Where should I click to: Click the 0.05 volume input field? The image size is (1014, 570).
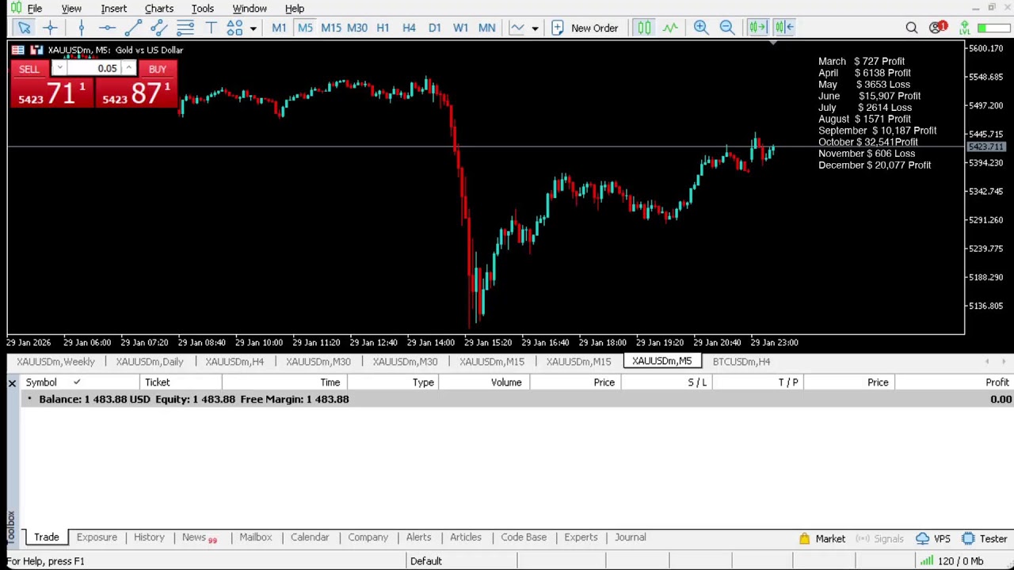click(94, 69)
